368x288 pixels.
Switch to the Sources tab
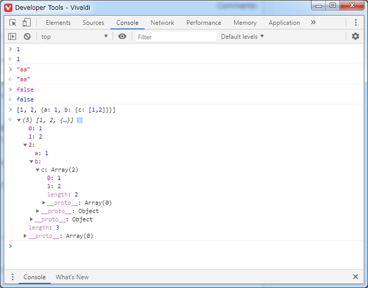[x=93, y=23]
